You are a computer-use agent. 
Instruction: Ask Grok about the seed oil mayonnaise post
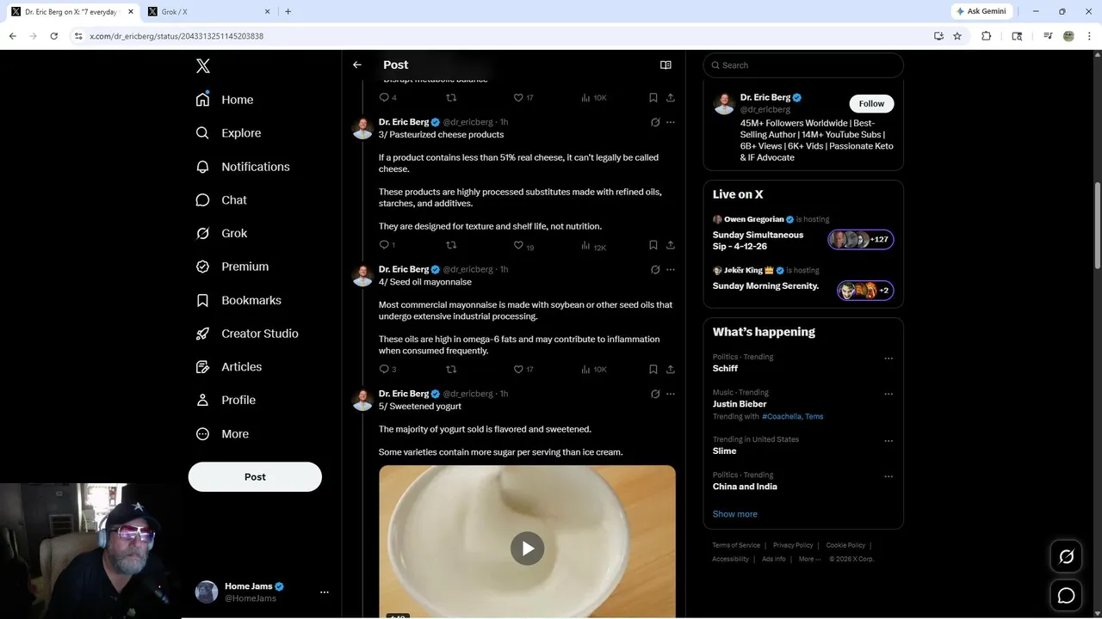coord(655,269)
